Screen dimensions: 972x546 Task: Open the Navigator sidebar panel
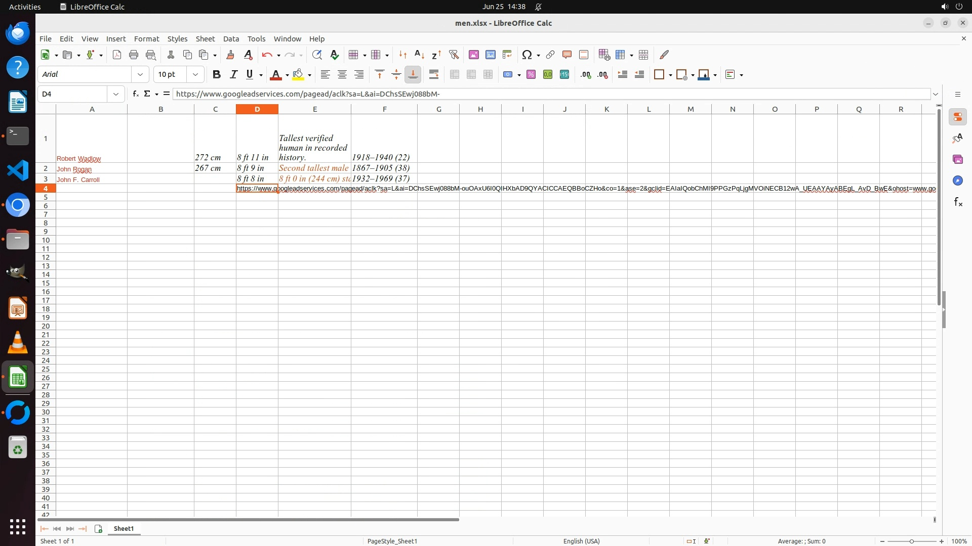pyautogui.click(x=957, y=180)
